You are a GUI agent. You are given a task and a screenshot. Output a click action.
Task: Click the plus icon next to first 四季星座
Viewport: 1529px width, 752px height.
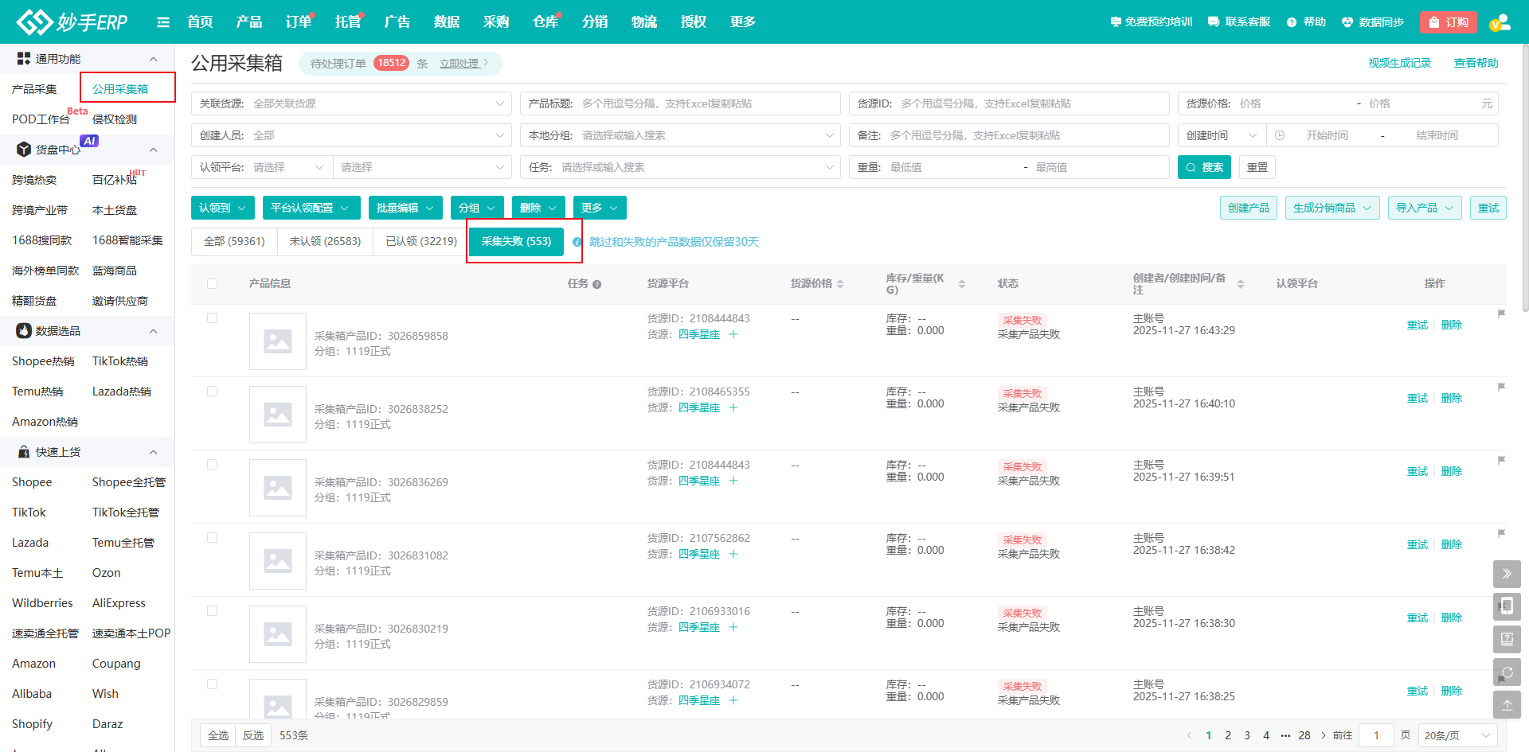pyautogui.click(x=733, y=335)
